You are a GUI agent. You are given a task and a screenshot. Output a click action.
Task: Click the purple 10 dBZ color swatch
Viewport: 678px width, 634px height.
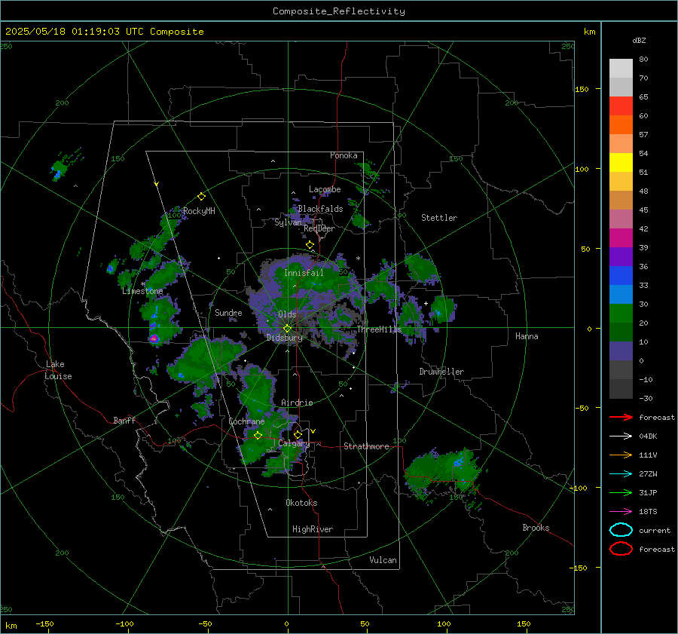click(621, 351)
